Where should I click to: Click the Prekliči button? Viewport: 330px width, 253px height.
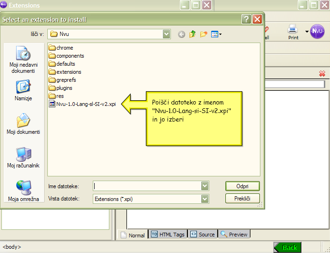point(242,199)
